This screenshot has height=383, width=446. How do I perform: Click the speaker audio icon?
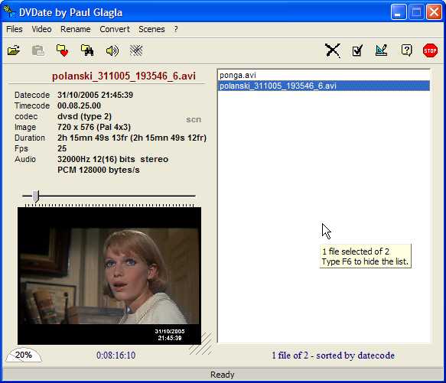pyautogui.click(x=112, y=51)
